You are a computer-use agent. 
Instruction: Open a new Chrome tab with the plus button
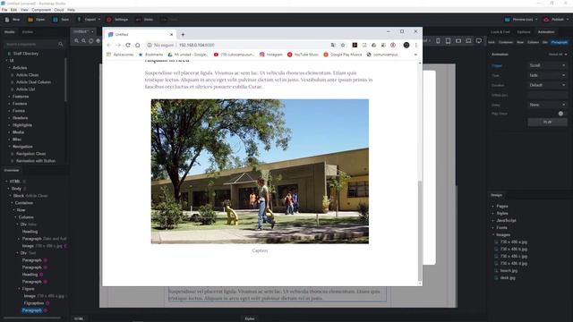click(183, 34)
